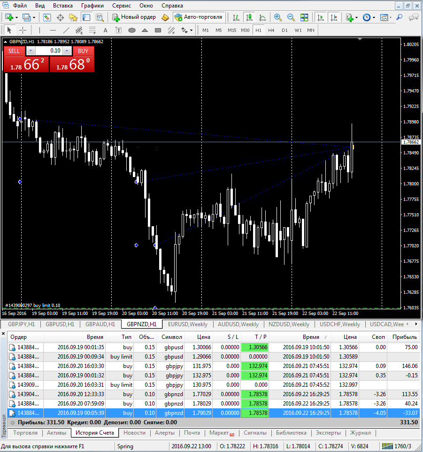Increase trade volume with up arrow
Viewport: 423px width, 452px height.
(x=67, y=51)
